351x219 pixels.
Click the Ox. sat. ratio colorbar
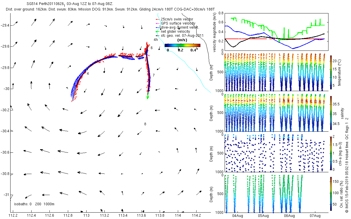click(331, 194)
